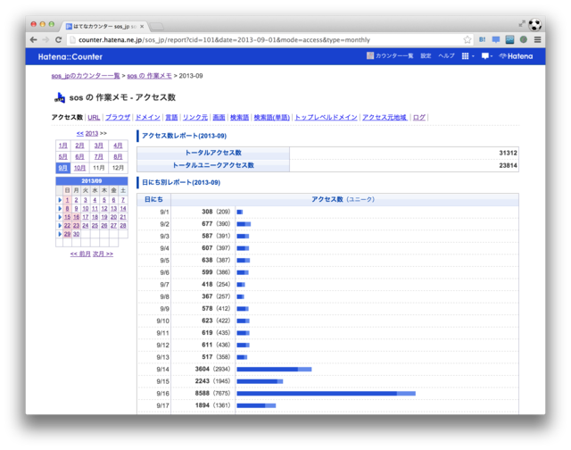Image resolution: width=571 pixels, height=450 pixels.
Task: Switch to the ドメイン report tab
Action: tap(147, 117)
